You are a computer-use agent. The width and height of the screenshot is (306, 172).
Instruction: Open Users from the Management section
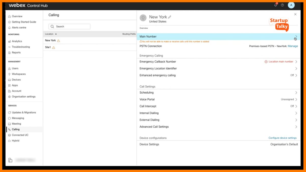[15, 68]
